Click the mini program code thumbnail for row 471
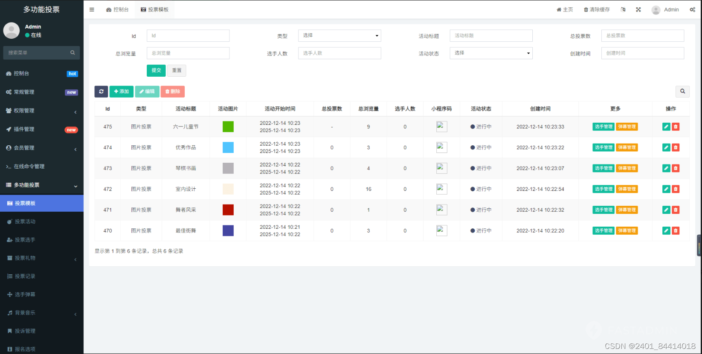Viewport: 702px width, 354px height. coord(441,210)
